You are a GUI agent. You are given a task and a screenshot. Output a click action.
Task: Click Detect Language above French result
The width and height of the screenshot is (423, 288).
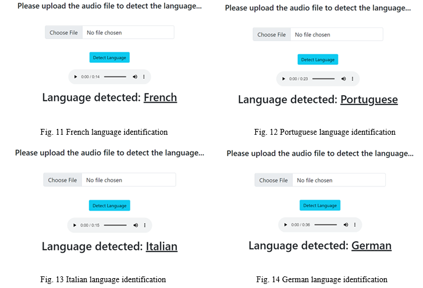(109, 57)
